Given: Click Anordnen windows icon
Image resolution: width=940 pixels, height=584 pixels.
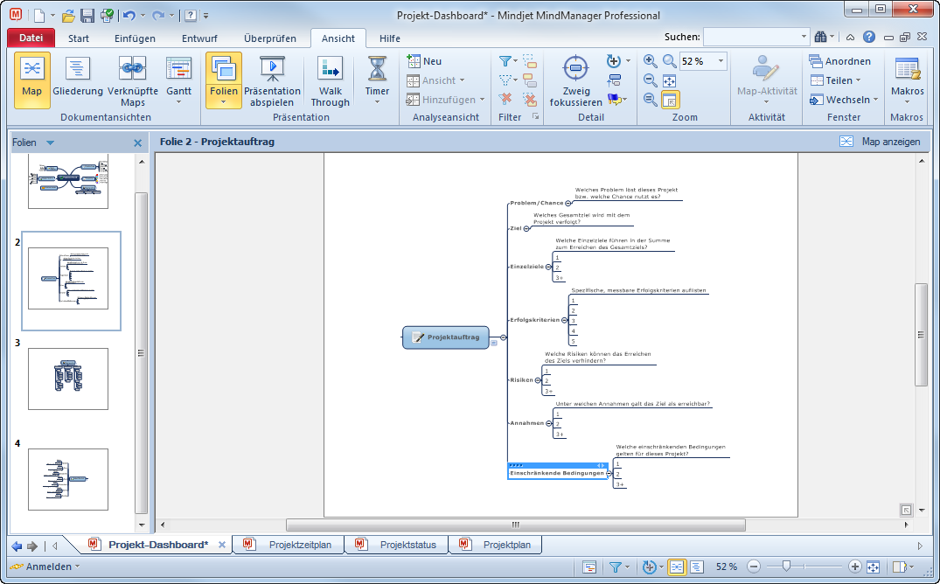Looking at the screenshot, I should (840, 61).
